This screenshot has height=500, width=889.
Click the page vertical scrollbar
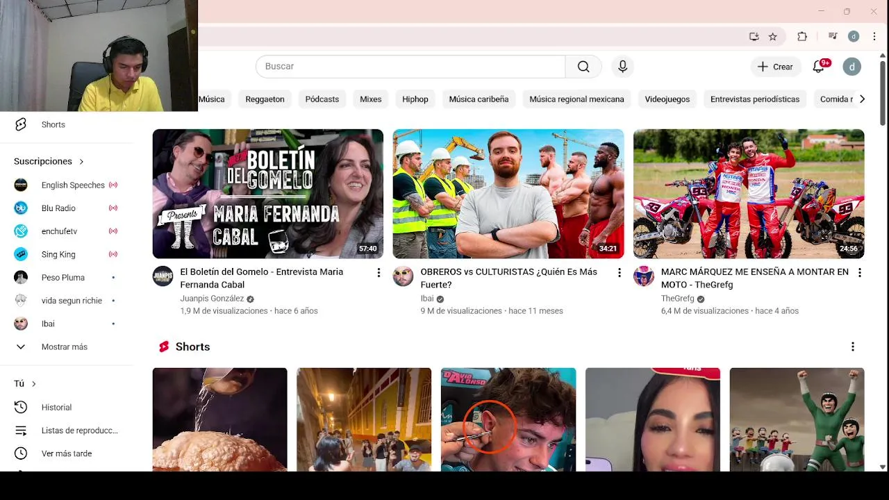883,94
